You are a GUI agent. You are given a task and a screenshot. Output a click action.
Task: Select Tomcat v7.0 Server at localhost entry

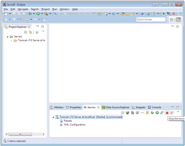click(89, 117)
